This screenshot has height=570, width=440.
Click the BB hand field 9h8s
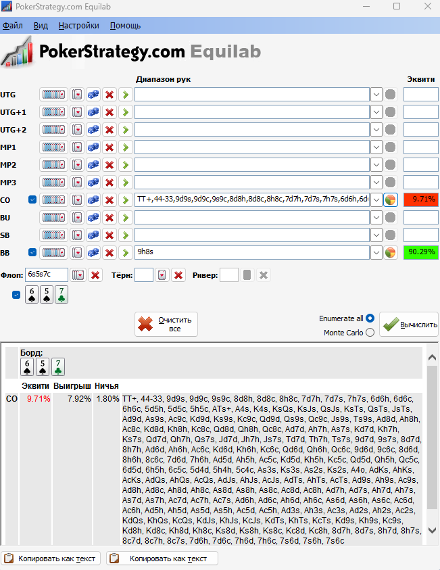point(252,252)
